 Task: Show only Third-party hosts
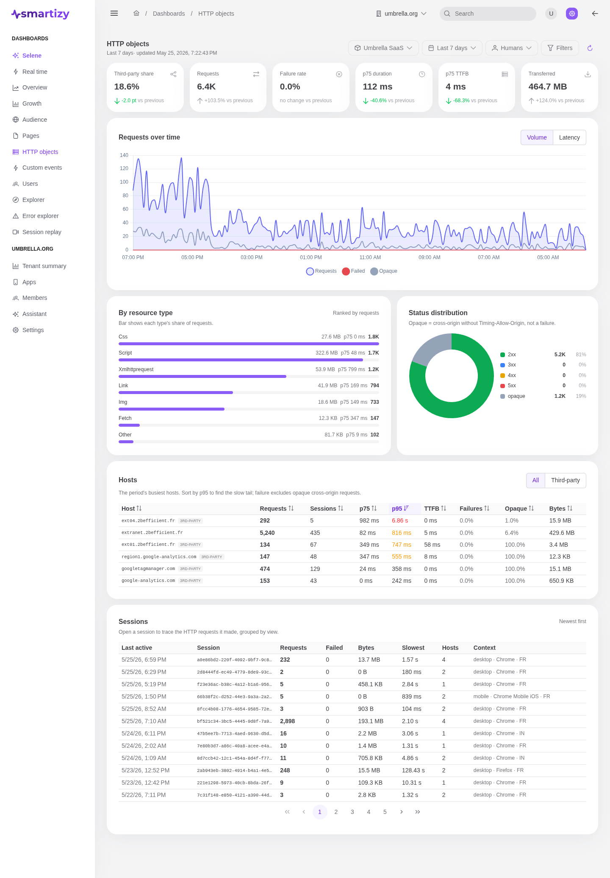tap(566, 480)
